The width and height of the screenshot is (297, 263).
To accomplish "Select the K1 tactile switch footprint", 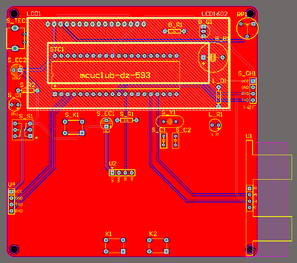I will 115,246.
